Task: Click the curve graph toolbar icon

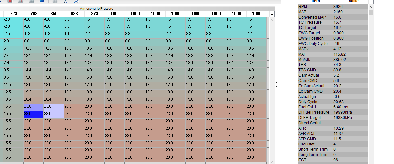Action: (x=66, y=1)
